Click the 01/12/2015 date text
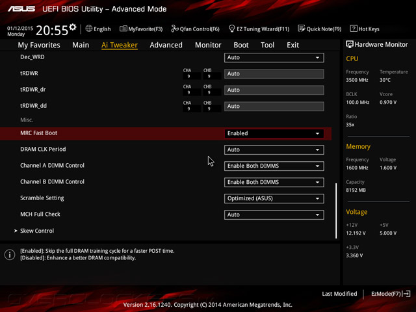 coord(20,28)
